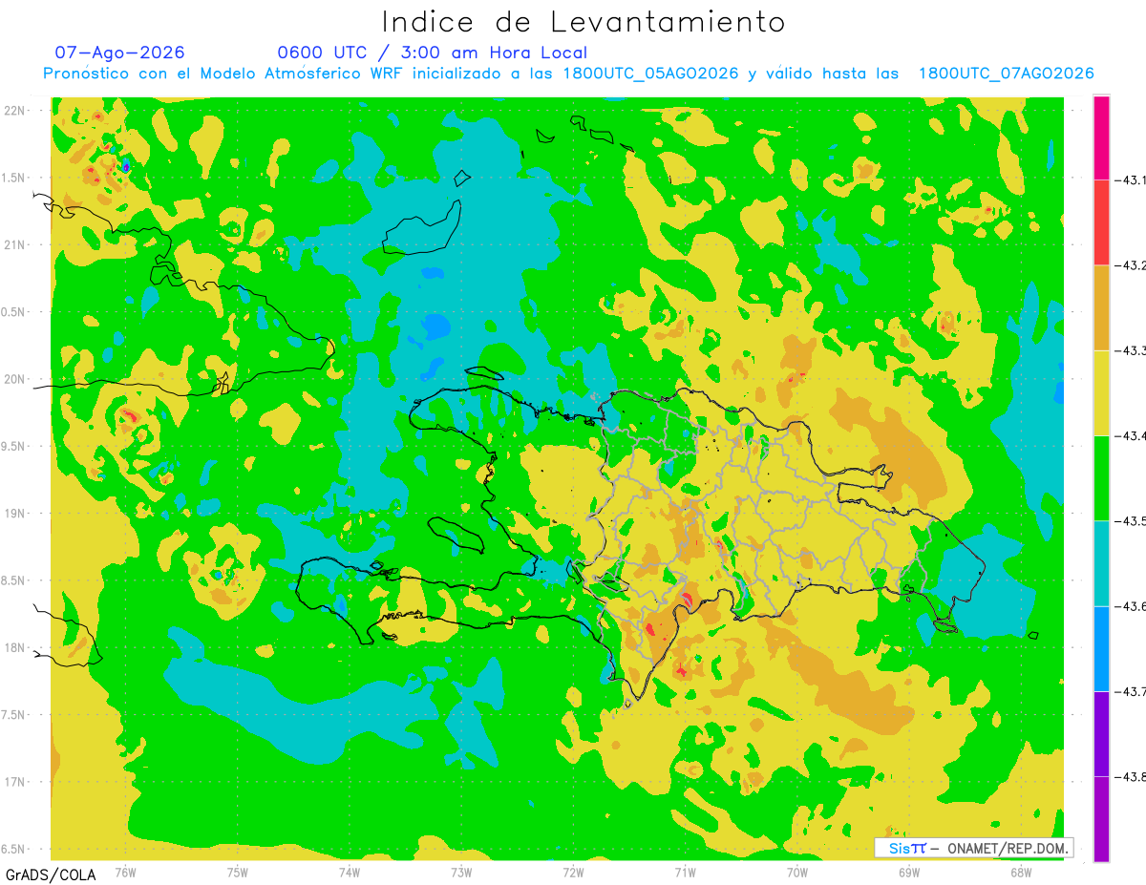This screenshot has width=1146, height=885.
Task: Click the '1.5N' latitude label
Action: click(x=14, y=178)
